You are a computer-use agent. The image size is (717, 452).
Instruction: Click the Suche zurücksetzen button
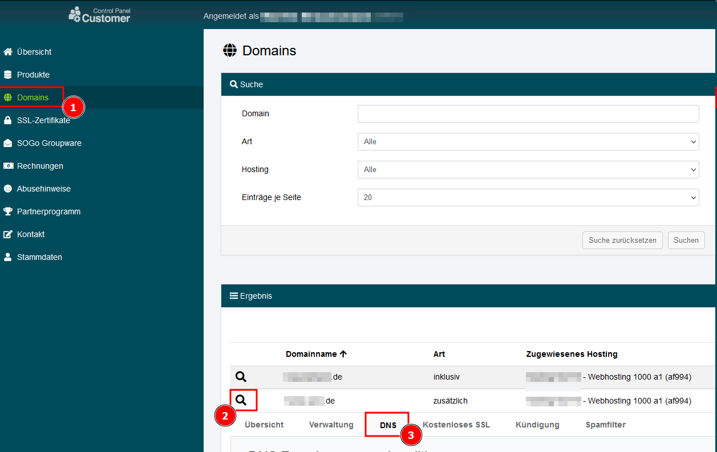[x=622, y=241]
